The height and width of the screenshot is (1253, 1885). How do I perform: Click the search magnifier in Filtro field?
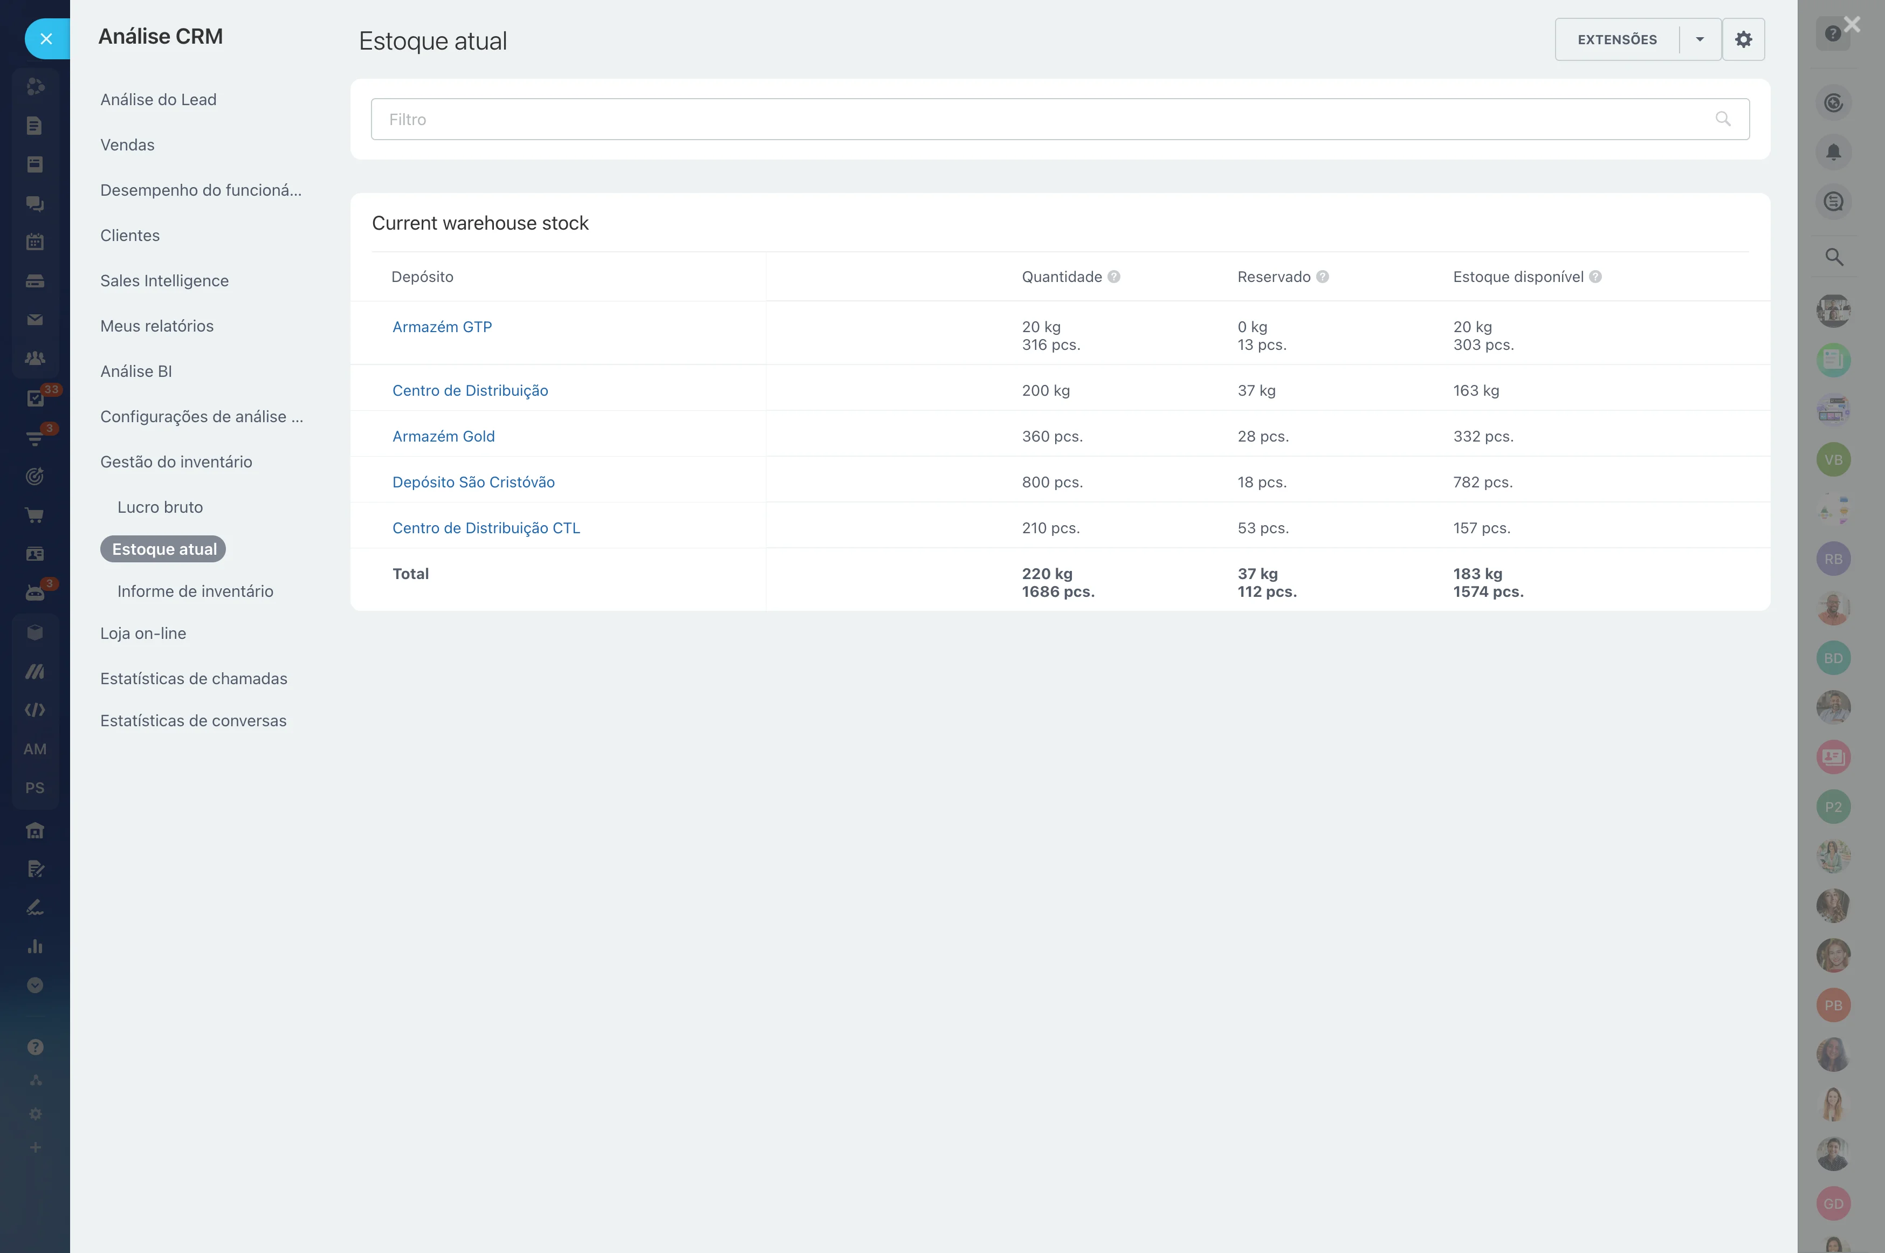(1723, 119)
